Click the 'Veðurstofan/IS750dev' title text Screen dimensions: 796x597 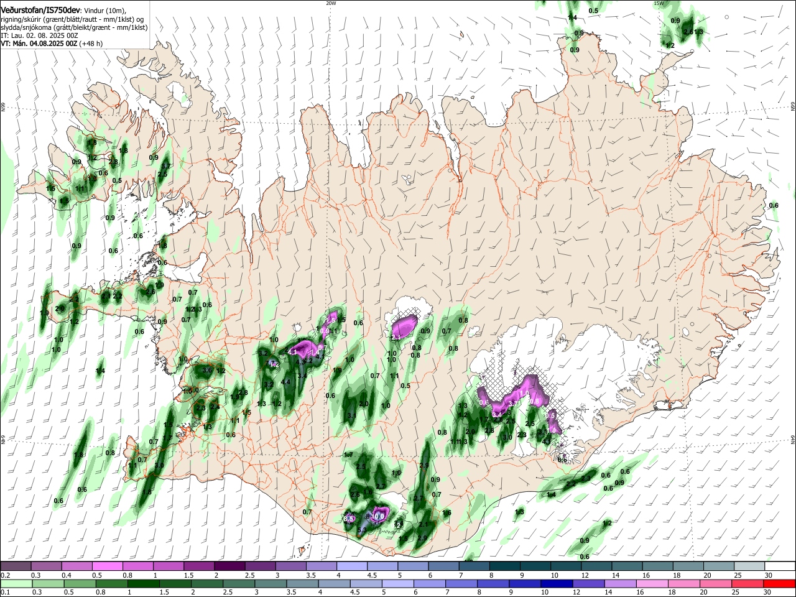coord(40,10)
